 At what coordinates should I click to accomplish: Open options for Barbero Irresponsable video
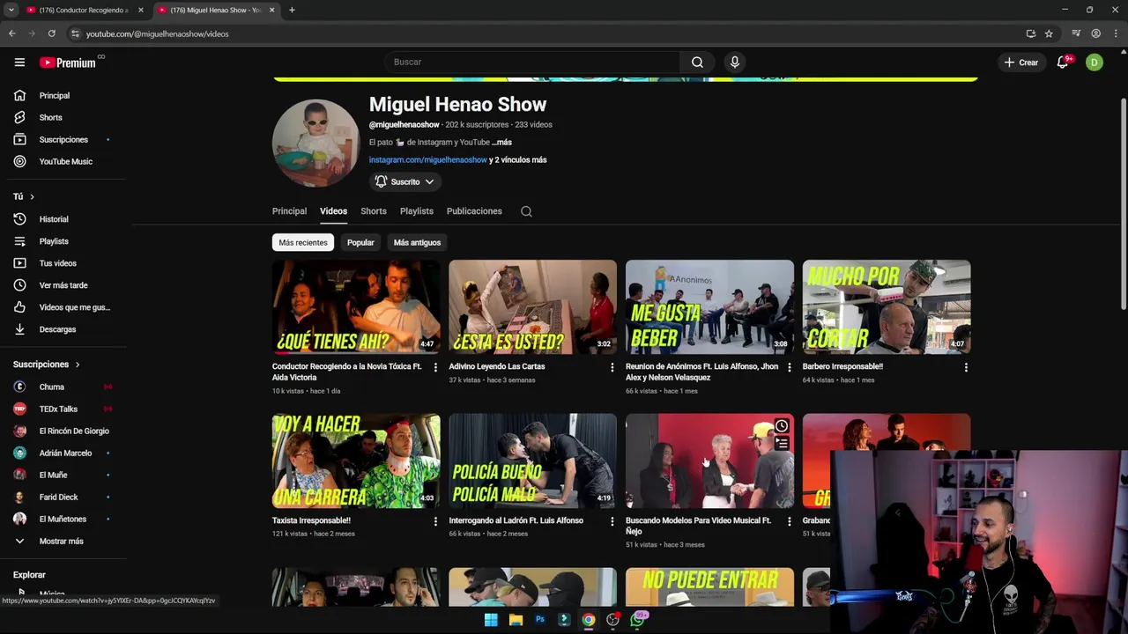[966, 367]
